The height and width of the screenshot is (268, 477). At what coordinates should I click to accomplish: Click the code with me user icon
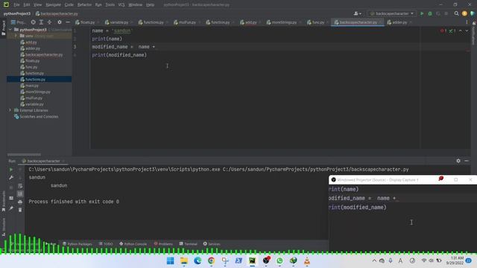[x=358, y=13]
